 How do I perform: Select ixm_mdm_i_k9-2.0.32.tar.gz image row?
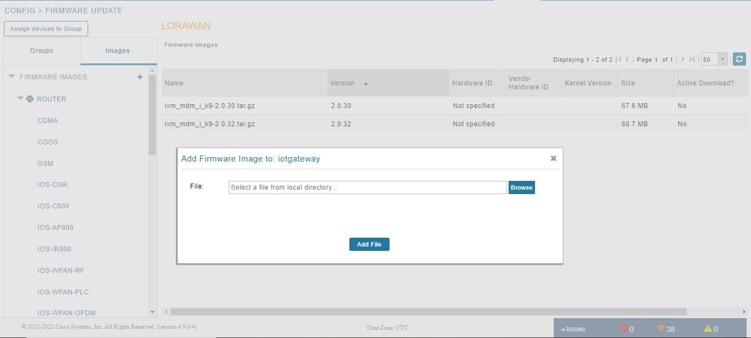455,124
